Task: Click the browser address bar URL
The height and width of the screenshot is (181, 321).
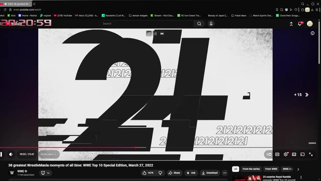Action: (x=27, y=10)
